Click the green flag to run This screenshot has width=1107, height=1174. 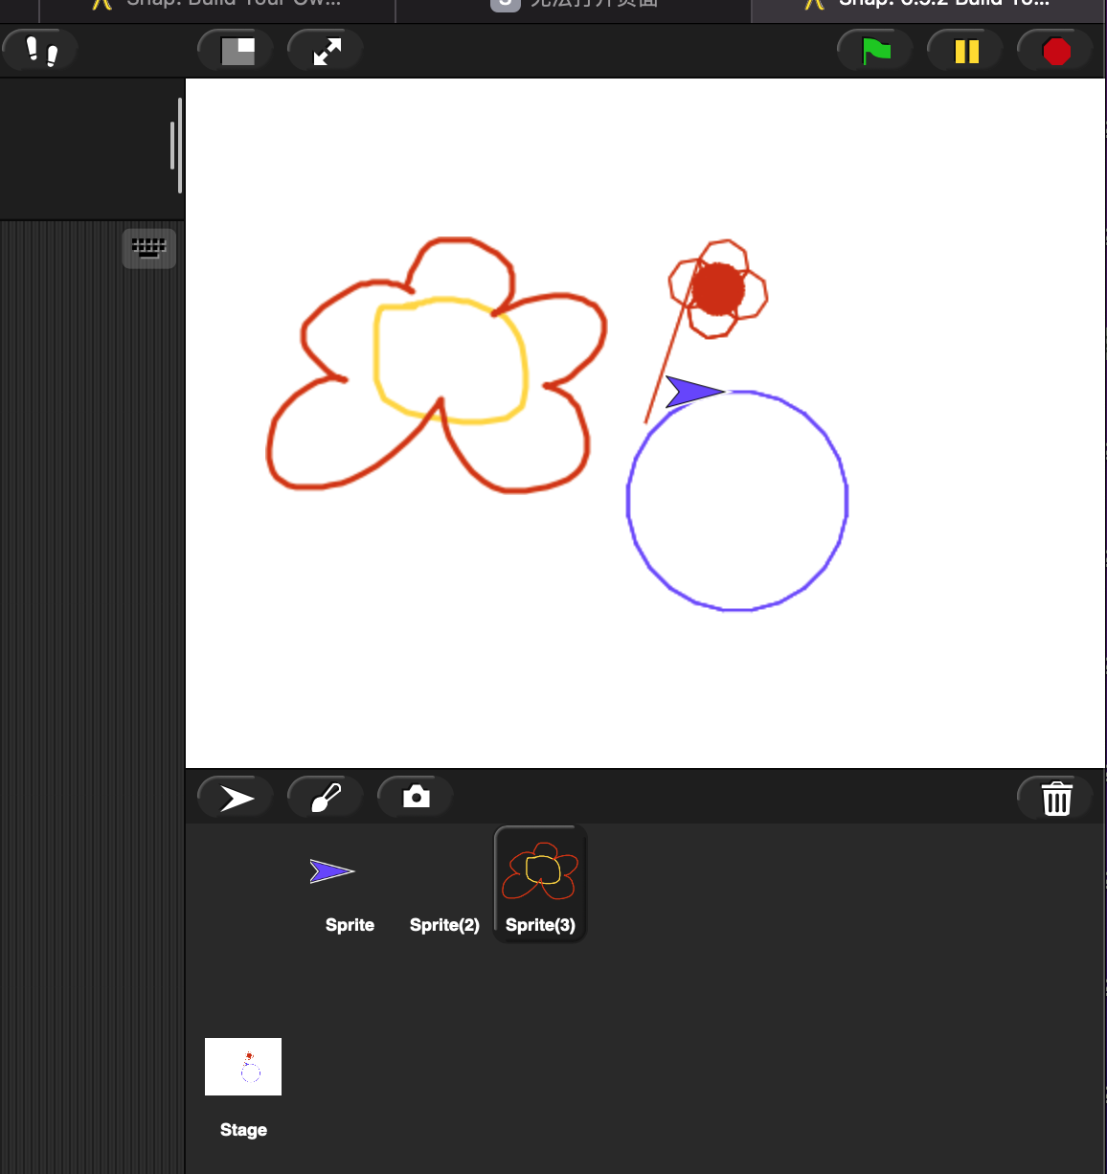pyautogui.click(x=875, y=50)
